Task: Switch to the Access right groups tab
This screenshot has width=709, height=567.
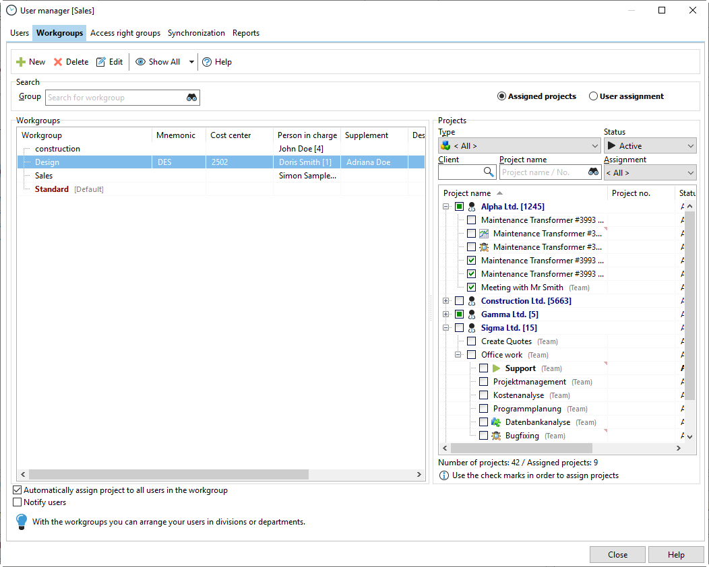Action: point(125,33)
